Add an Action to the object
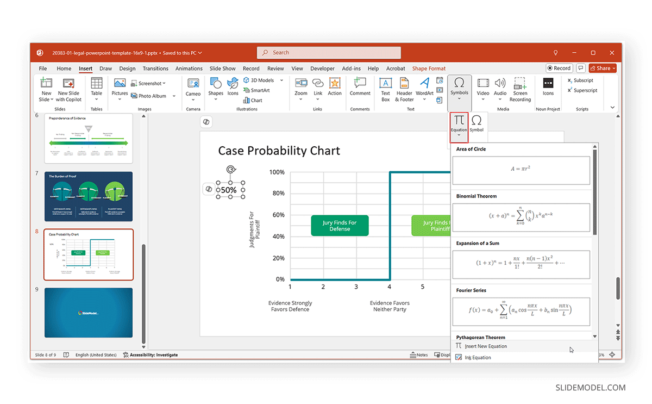The height and width of the screenshot is (404, 652). pos(335,87)
